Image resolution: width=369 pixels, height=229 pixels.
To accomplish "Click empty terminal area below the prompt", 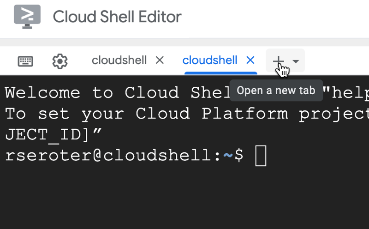I will click(184, 199).
